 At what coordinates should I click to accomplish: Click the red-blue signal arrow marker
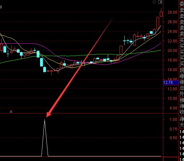tap(11, 111)
